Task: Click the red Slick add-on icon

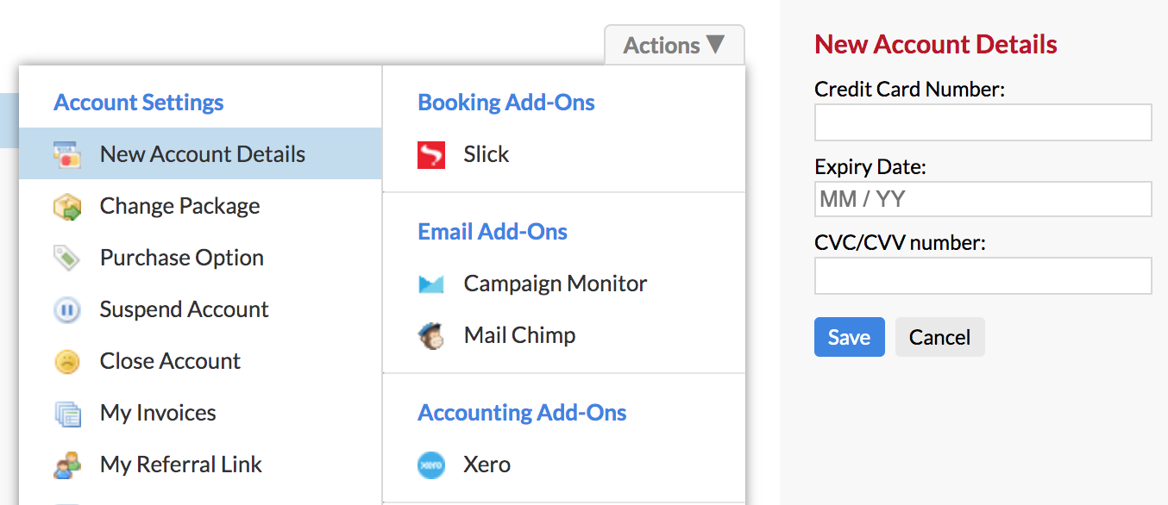Action: click(431, 155)
